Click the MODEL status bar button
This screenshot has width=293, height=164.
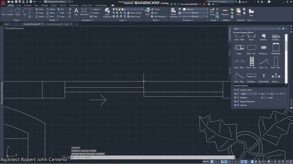pyautogui.click(x=206, y=162)
